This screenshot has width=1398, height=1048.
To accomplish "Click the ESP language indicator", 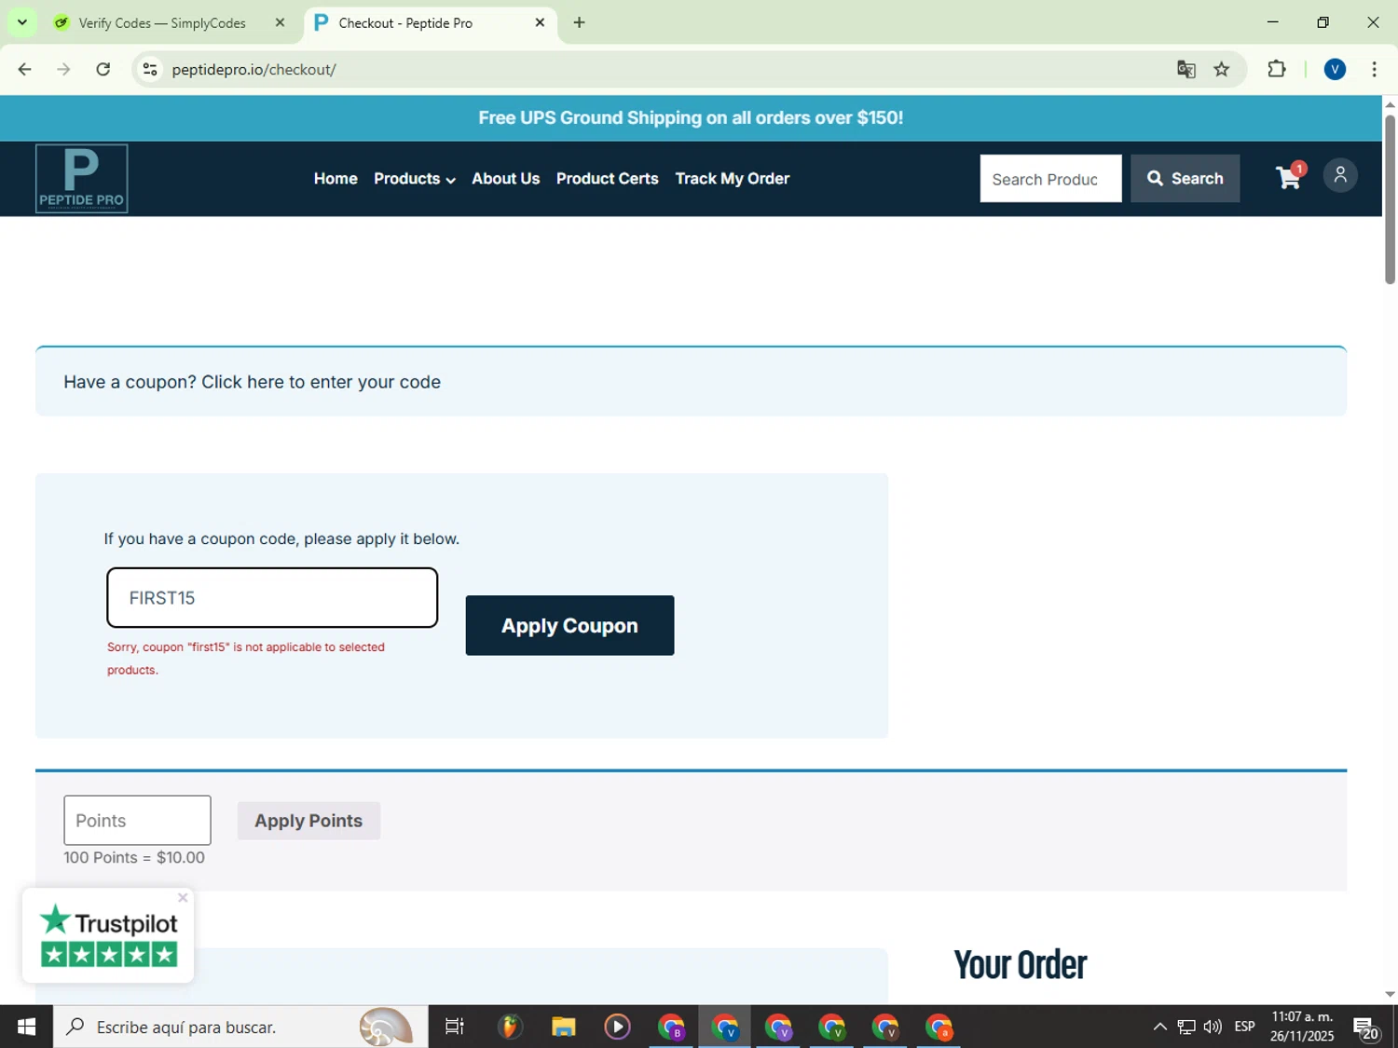I will point(1244,1027).
